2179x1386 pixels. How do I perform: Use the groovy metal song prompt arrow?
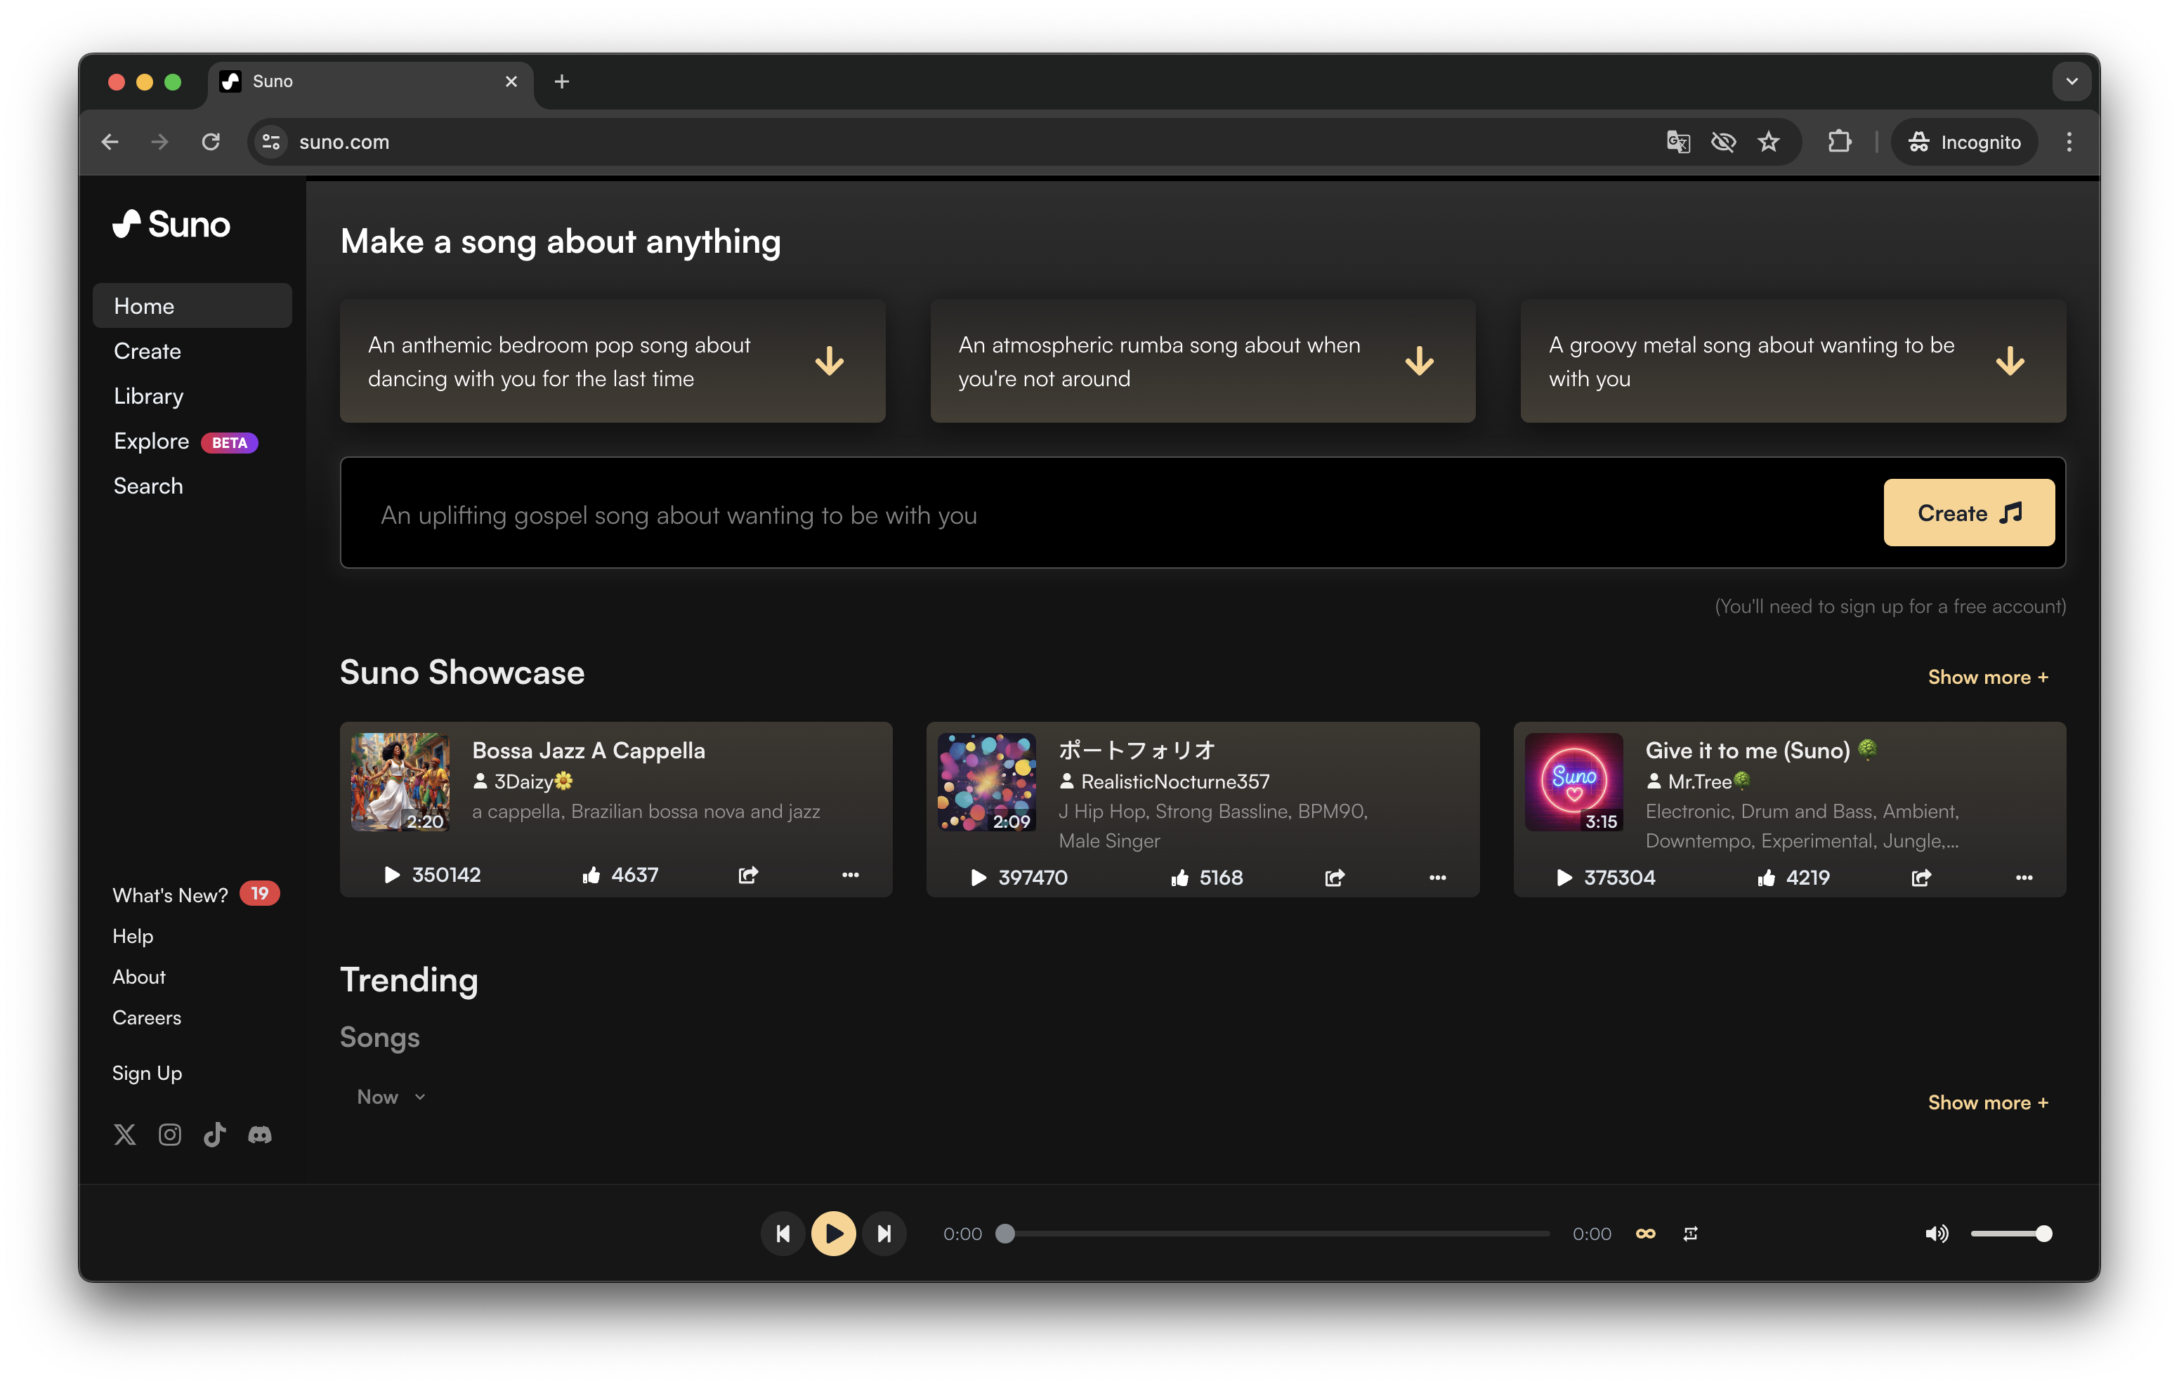(x=2010, y=361)
